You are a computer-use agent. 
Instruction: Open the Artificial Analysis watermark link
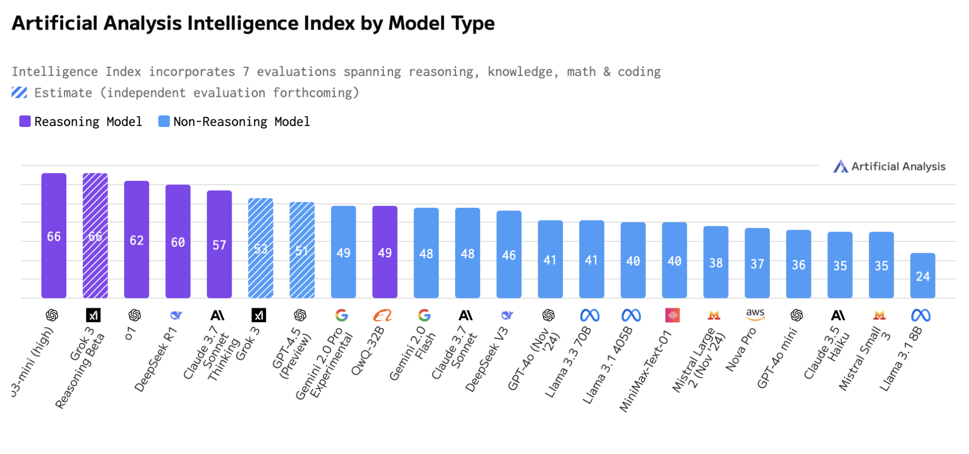(890, 167)
